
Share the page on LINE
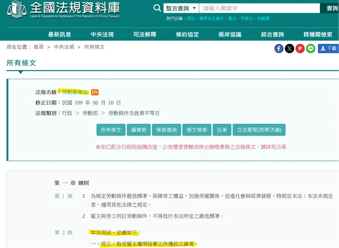click(x=311, y=49)
